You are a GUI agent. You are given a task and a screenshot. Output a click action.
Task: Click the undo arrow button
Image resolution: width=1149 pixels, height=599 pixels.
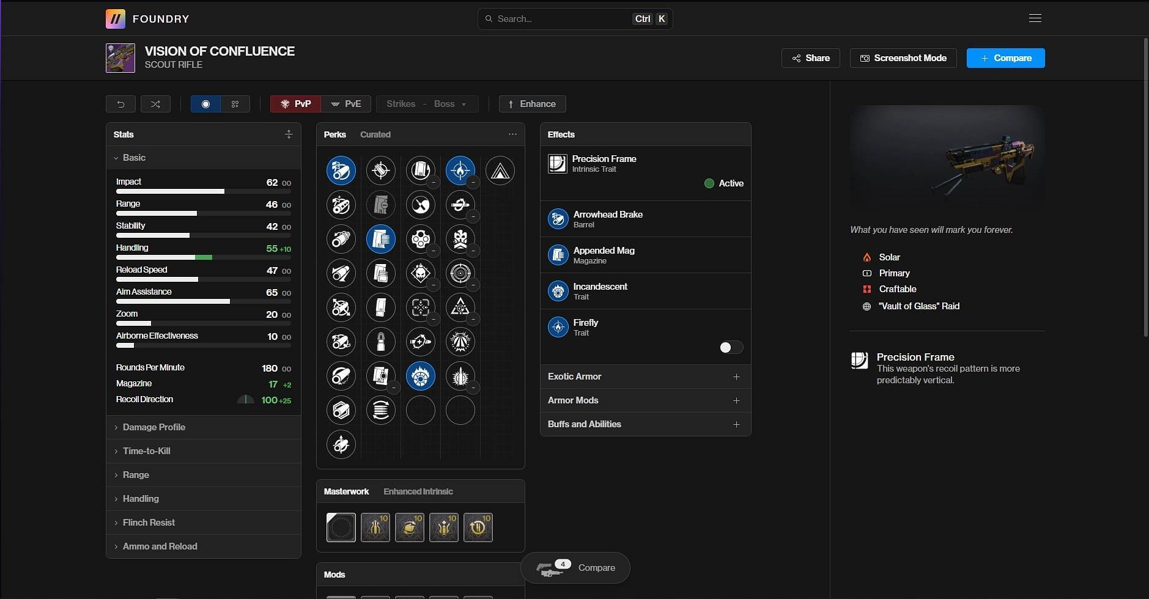point(120,104)
